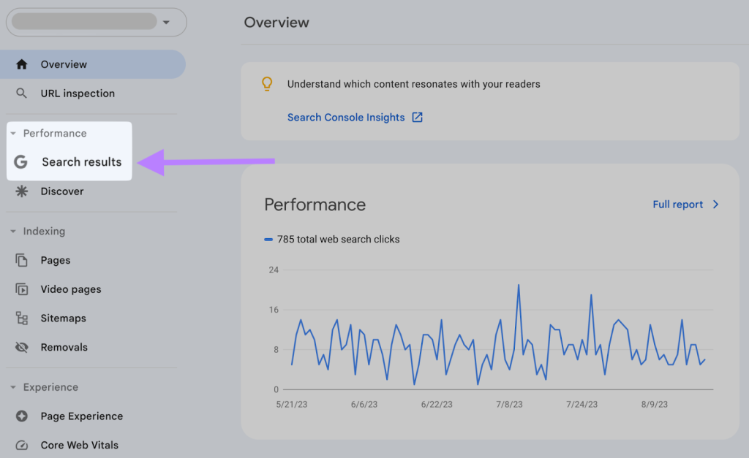Select the Overview home icon

pyautogui.click(x=23, y=64)
